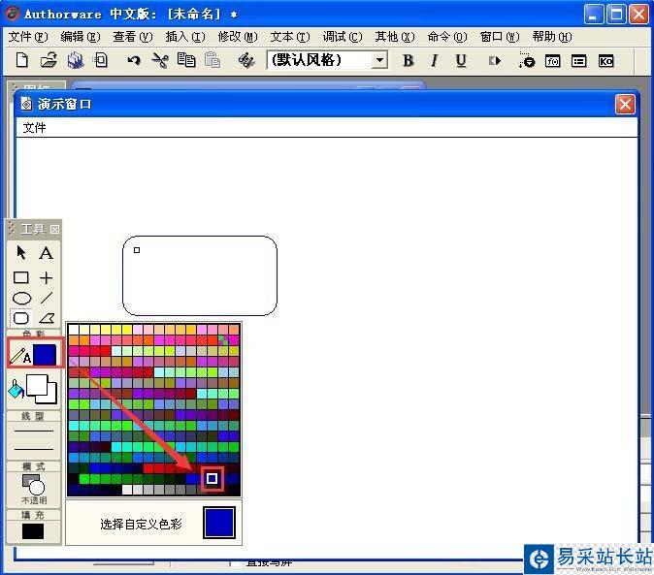This screenshot has width=654, height=575.
Task: Open the 文件(F) menu
Action: click(28, 37)
